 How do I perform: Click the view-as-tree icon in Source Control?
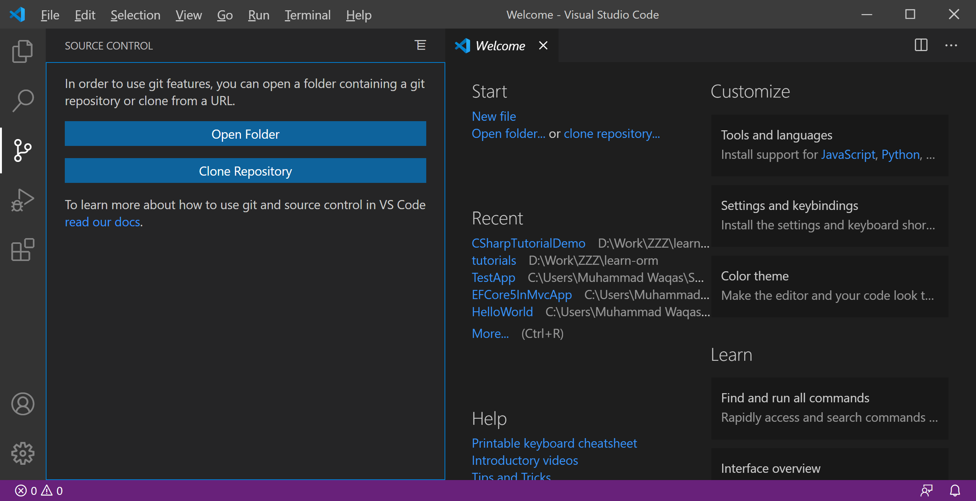pos(420,45)
